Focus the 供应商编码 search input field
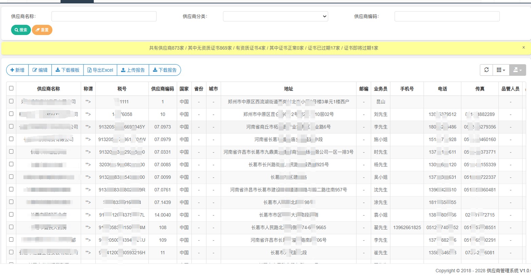 pyautogui.click(x=447, y=16)
